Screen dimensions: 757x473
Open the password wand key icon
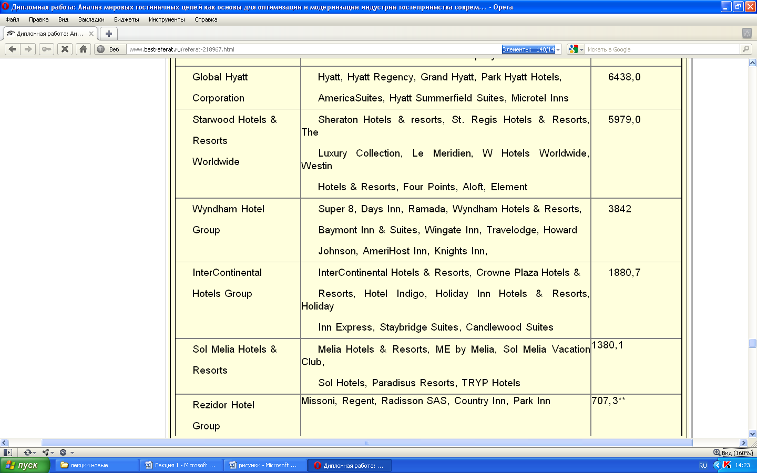pyautogui.click(x=47, y=49)
